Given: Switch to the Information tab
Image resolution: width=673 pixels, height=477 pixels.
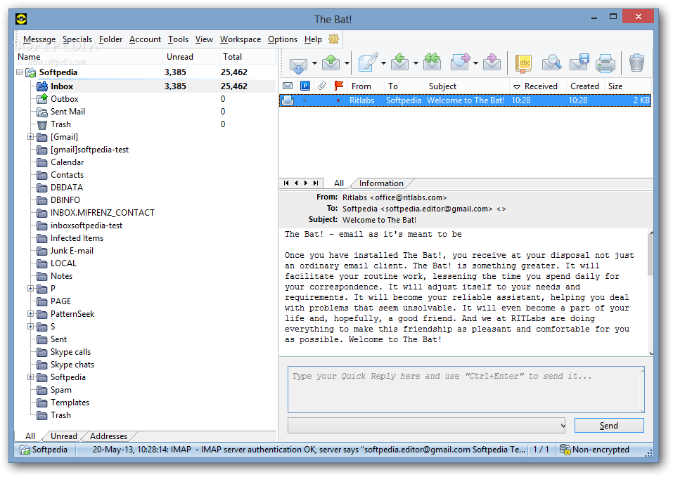Looking at the screenshot, I should [x=381, y=183].
